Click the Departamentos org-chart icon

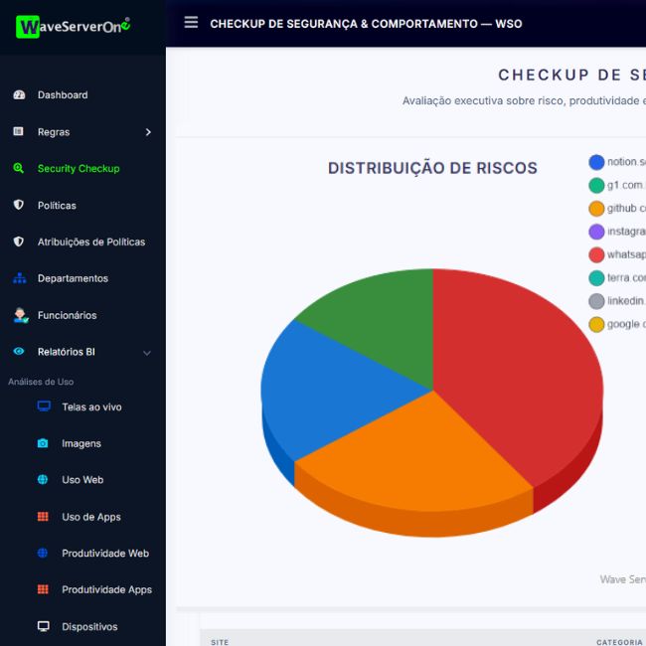18,279
